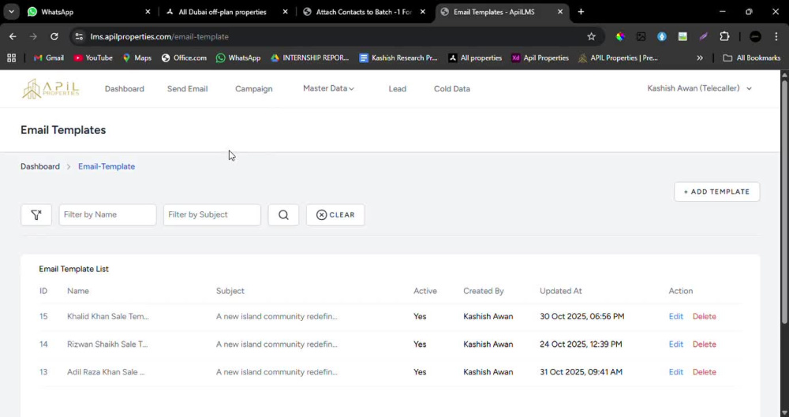Reload the current page
The height and width of the screenshot is (417, 789).
click(54, 36)
